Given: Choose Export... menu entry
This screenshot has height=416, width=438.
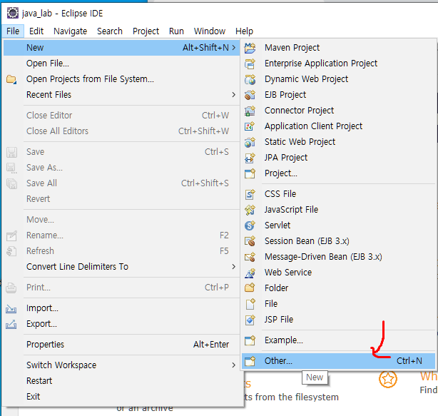Looking at the screenshot, I should 122,324.
